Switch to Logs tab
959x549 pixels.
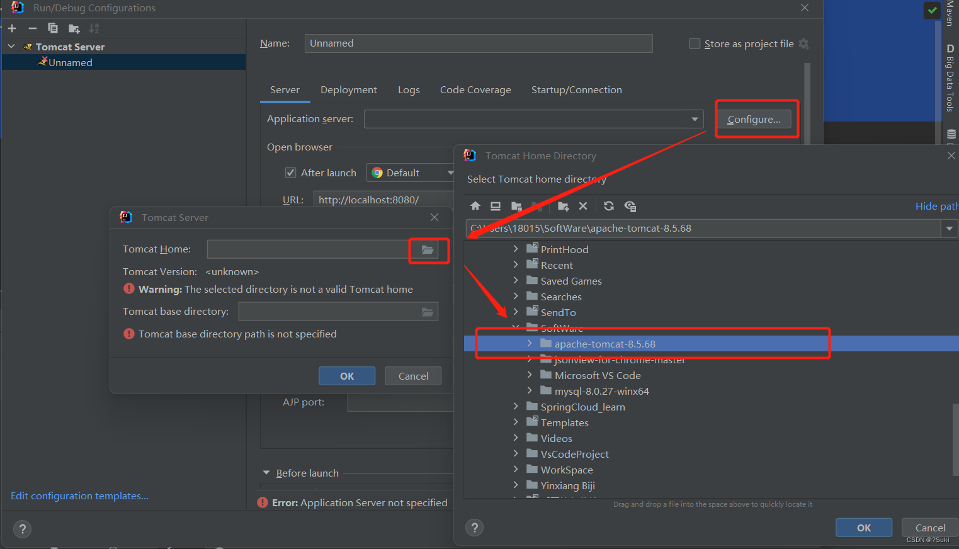[409, 90]
